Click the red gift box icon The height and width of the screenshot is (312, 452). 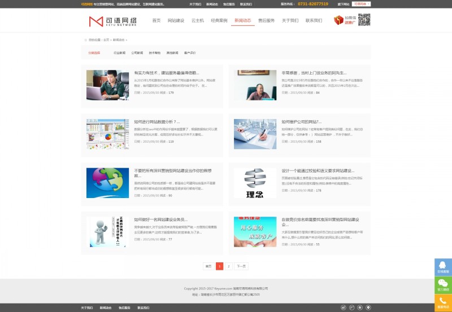coord(338,20)
